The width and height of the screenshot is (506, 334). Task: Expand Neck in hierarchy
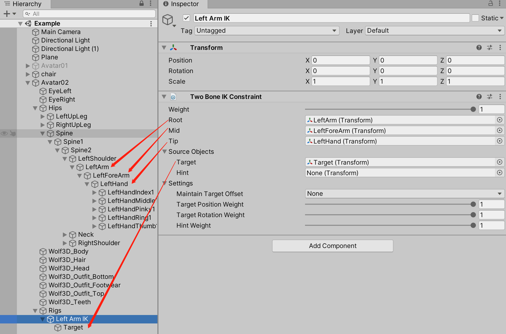[x=65, y=235]
